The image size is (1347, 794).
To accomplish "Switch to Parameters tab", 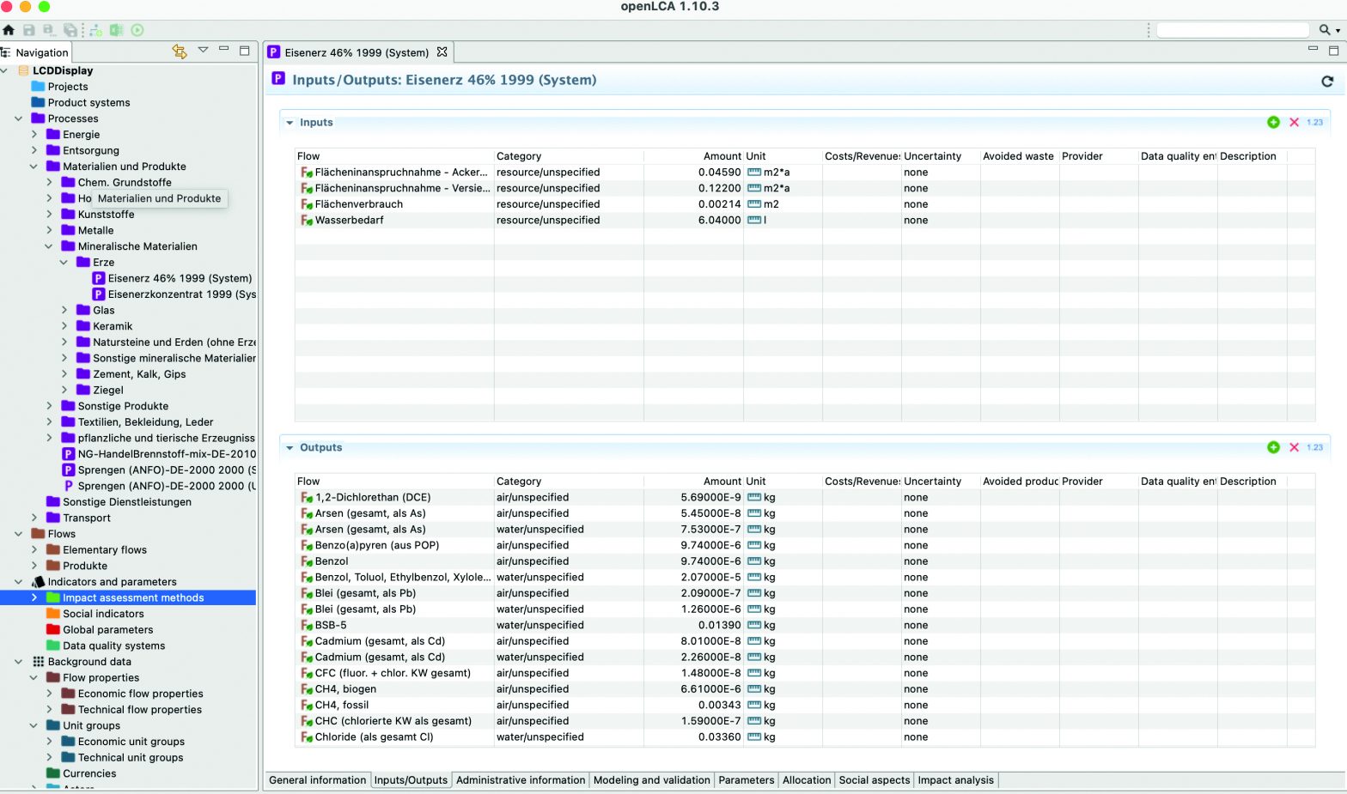I will click(747, 780).
